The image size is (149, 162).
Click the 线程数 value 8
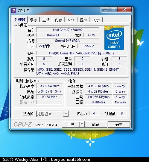(122, 113)
